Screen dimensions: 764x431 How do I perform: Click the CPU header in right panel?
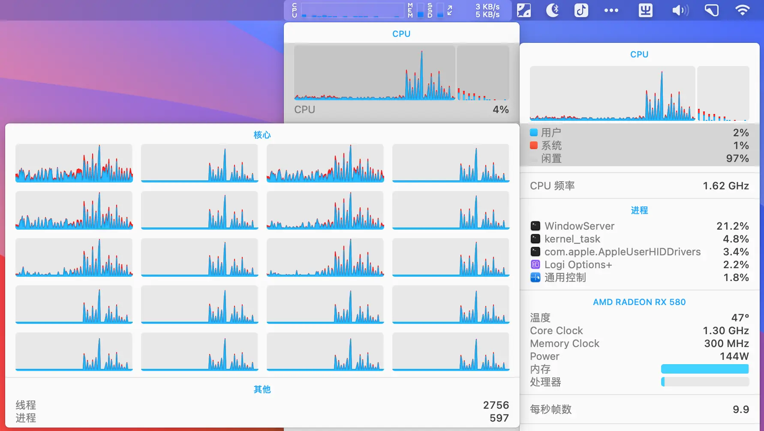tap(639, 54)
